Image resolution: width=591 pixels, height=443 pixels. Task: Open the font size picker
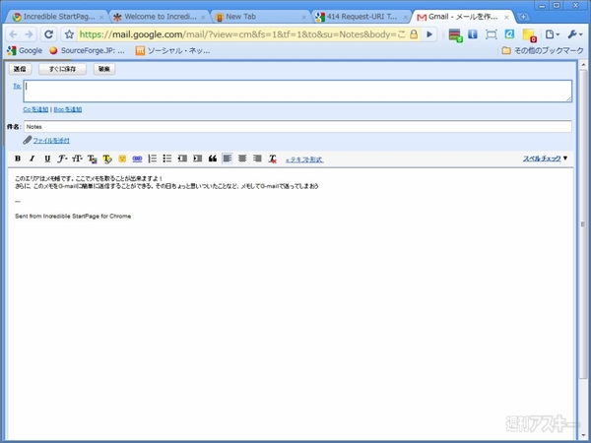77,158
